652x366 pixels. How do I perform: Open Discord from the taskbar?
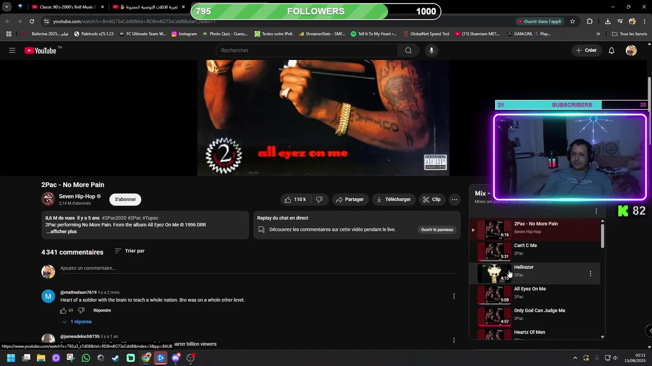tap(176, 358)
